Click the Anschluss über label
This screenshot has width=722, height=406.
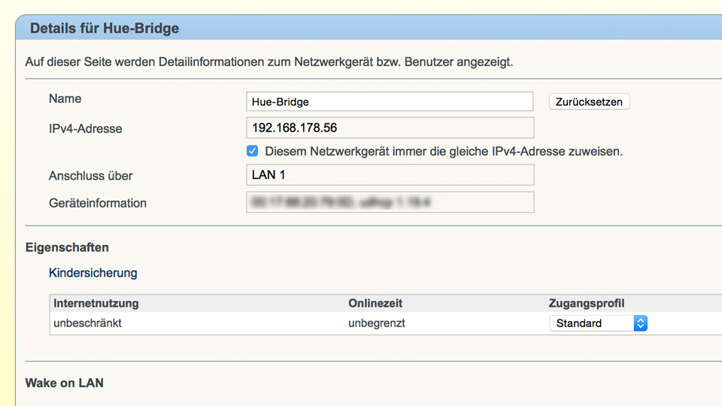point(90,176)
